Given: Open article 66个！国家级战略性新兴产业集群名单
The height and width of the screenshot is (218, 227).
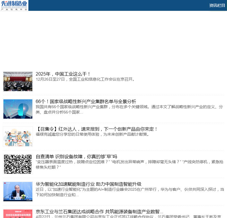Looking at the screenshot, I should pos(86,101).
